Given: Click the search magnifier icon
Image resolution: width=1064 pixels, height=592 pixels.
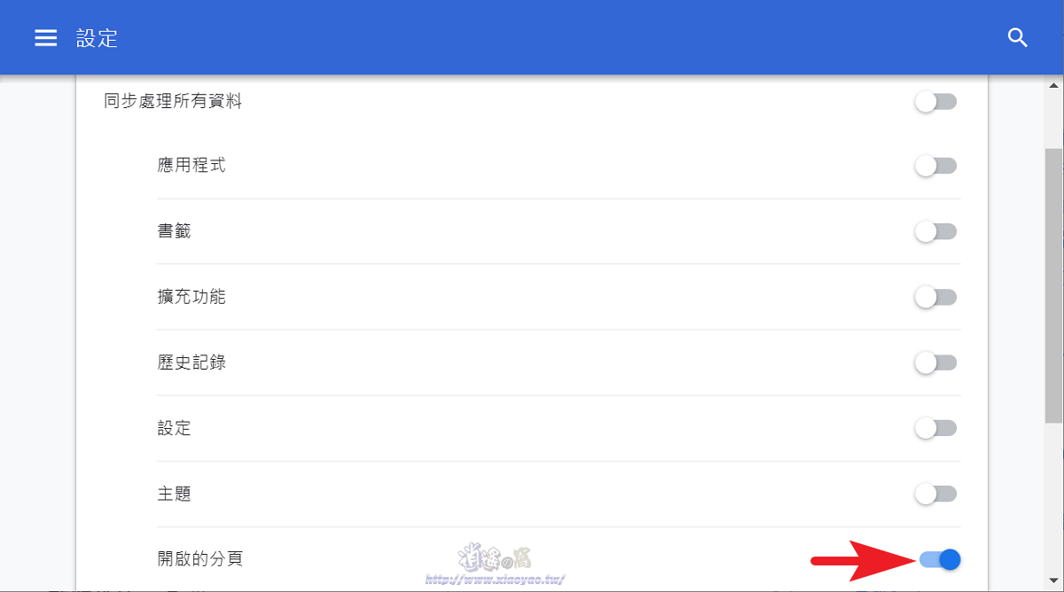Looking at the screenshot, I should tap(1018, 37).
